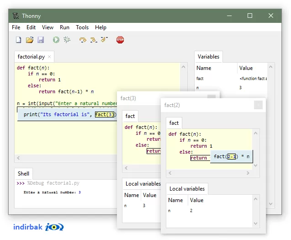Click fact(2) code horizontal scroll left arrow

(x=170, y=173)
